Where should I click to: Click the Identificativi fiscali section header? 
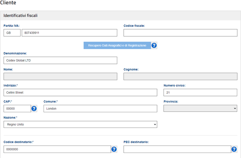[x=120, y=16]
